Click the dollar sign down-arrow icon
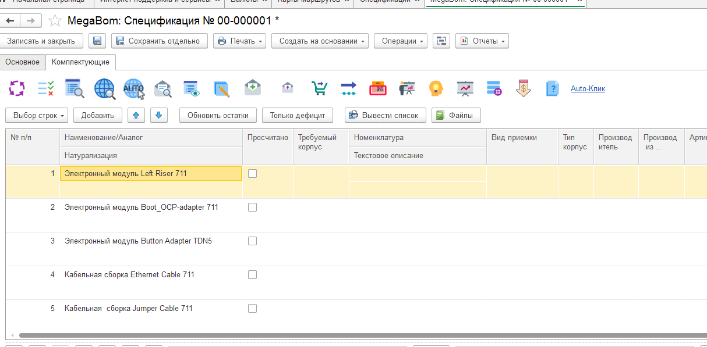This screenshot has height=347, width=707. pyautogui.click(x=523, y=88)
